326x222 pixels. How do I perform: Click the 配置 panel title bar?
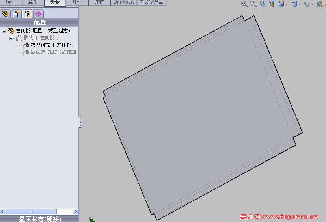click(x=39, y=22)
